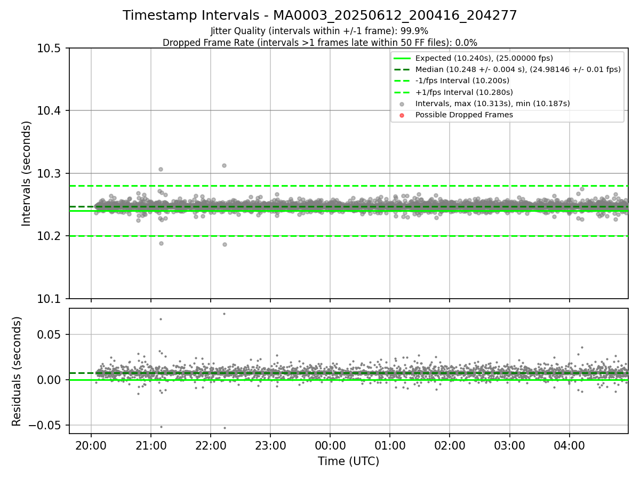This screenshot has width=640, height=480.
Task: Click the '01:00' time tick label
Action: (x=390, y=445)
